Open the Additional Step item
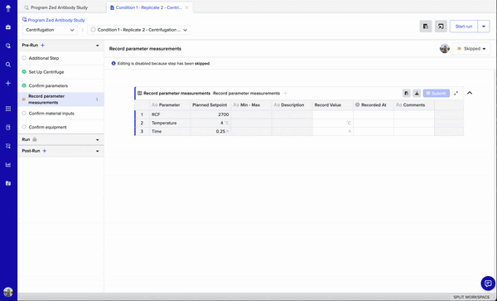The width and height of the screenshot is (497, 301). click(x=60, y=58)
